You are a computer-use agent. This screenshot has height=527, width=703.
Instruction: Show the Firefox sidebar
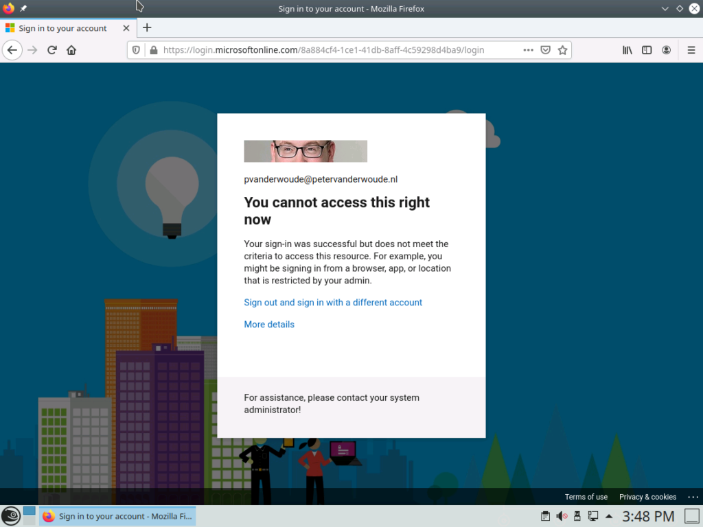(x=647, y=50)
